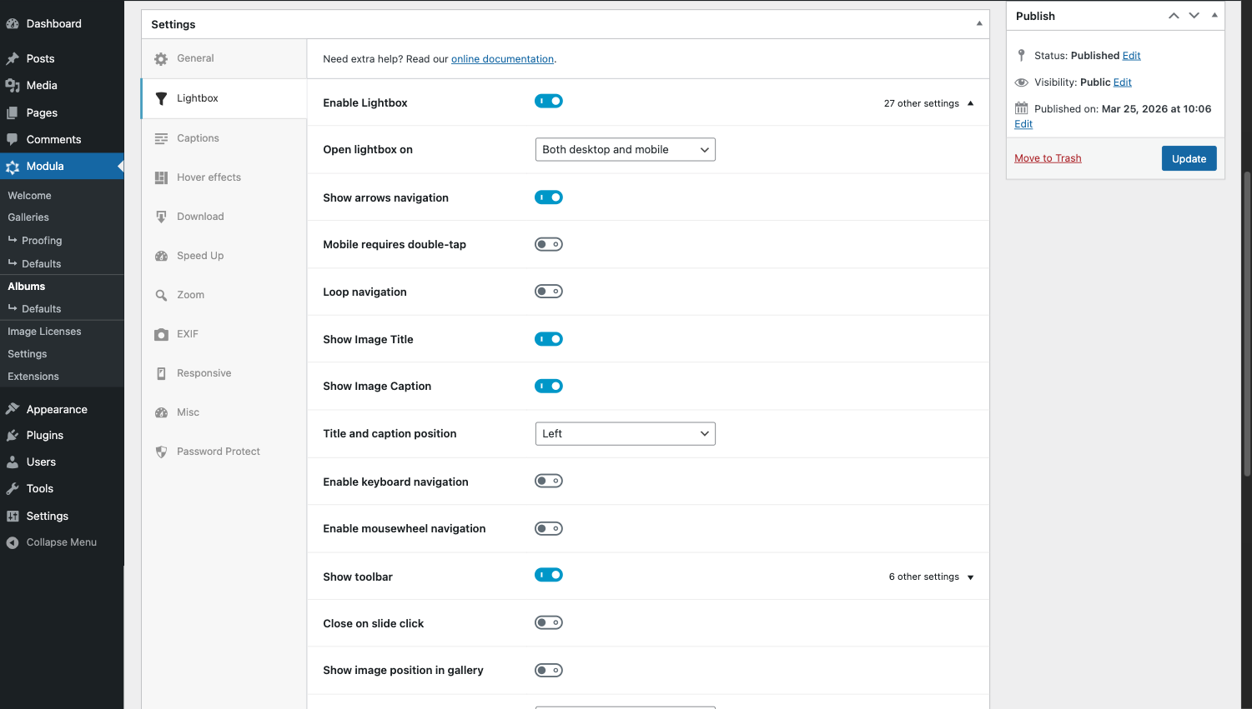The width and height of the screenshot is (1252, 709).
Task: Disable the Enable Lightbox toggle
Action: pyautogui.click(x=549, y=102)
